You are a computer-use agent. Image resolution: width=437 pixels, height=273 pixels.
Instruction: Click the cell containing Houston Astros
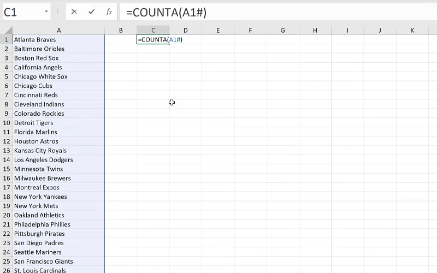click(59, 141)
